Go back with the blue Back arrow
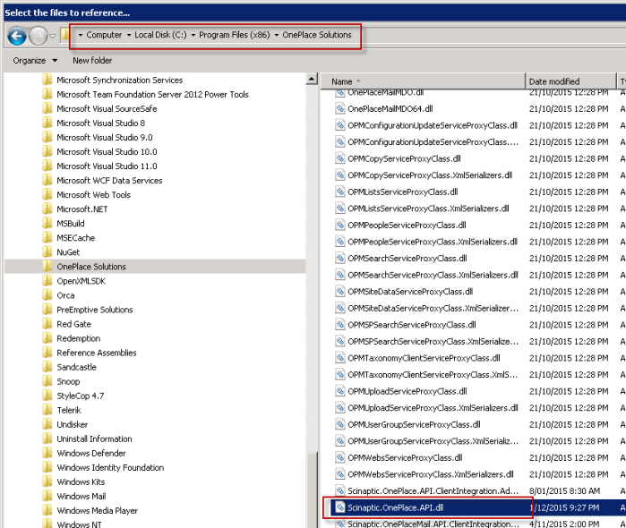 [17, 37]
